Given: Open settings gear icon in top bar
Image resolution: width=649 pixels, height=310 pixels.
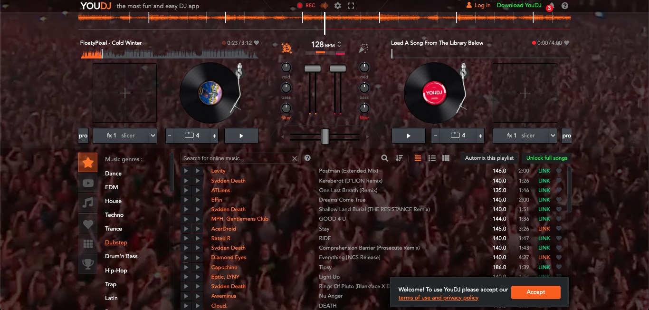Looking at the screenshot, I should click(x=338, y=6).
